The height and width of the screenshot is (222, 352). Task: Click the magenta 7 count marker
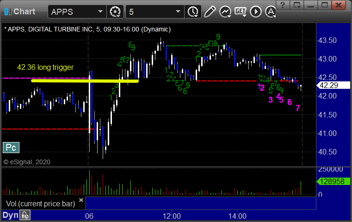click(x=298, y=108)
